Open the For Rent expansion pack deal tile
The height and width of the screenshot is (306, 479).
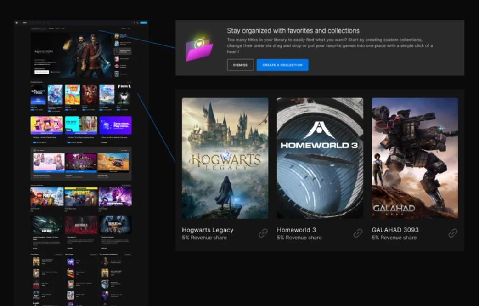click(81, 125)
